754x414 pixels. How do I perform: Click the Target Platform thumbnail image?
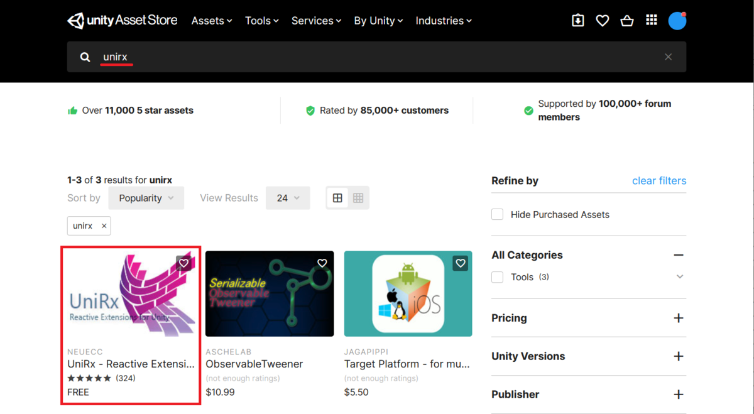click(408, 294)
